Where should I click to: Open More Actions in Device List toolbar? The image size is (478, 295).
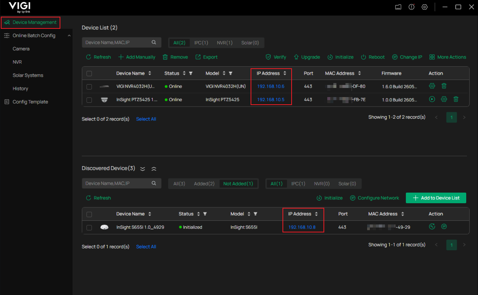pyautogui.click(x=448, y=57)
